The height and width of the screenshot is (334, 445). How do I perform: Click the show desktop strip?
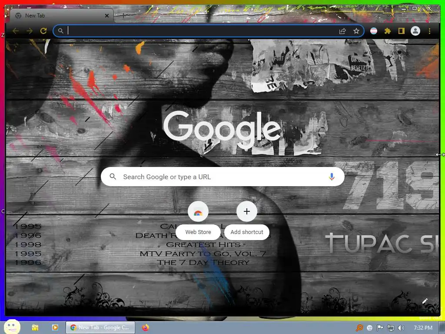click(x=442, y=328)
